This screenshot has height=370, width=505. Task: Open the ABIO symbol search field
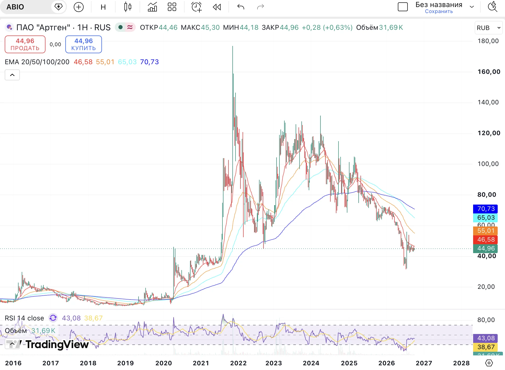(x=26, y=7)
